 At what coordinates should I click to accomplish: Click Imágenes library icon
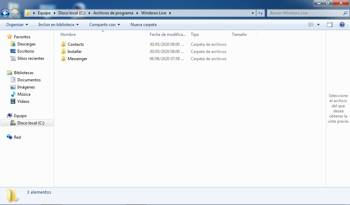coord(13,87)
